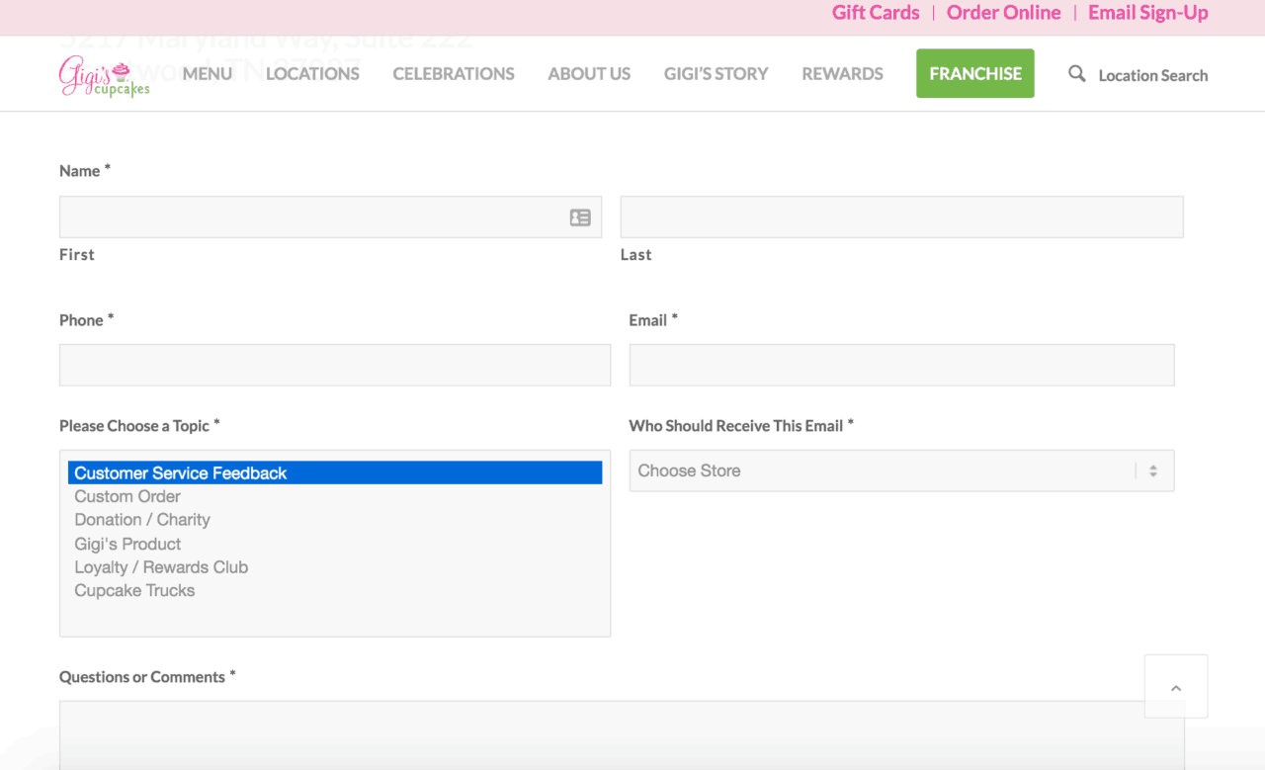
Task: Click the search magnifier icon
Action: (x=1077, y=74)
